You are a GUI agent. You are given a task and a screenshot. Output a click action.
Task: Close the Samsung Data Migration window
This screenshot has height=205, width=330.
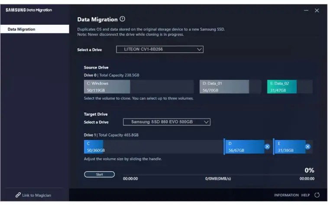tap(317, 10)
